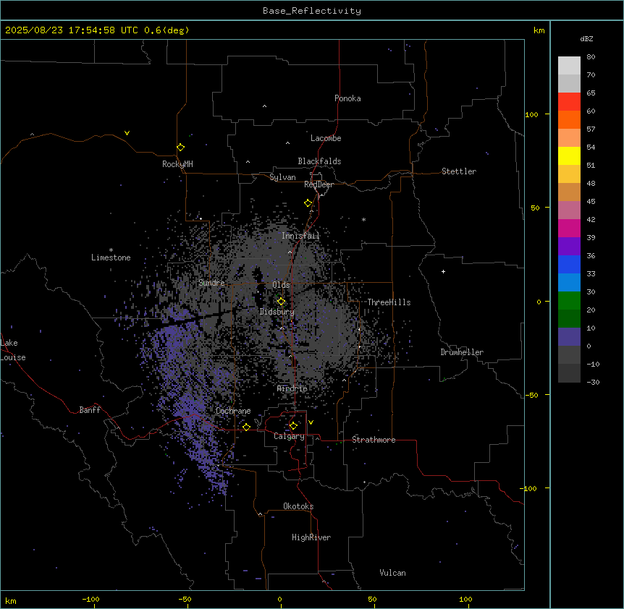Click the 80 value on the dBZ legend
The width and height of the screenshot is (624, 609).
coord(591,57)
